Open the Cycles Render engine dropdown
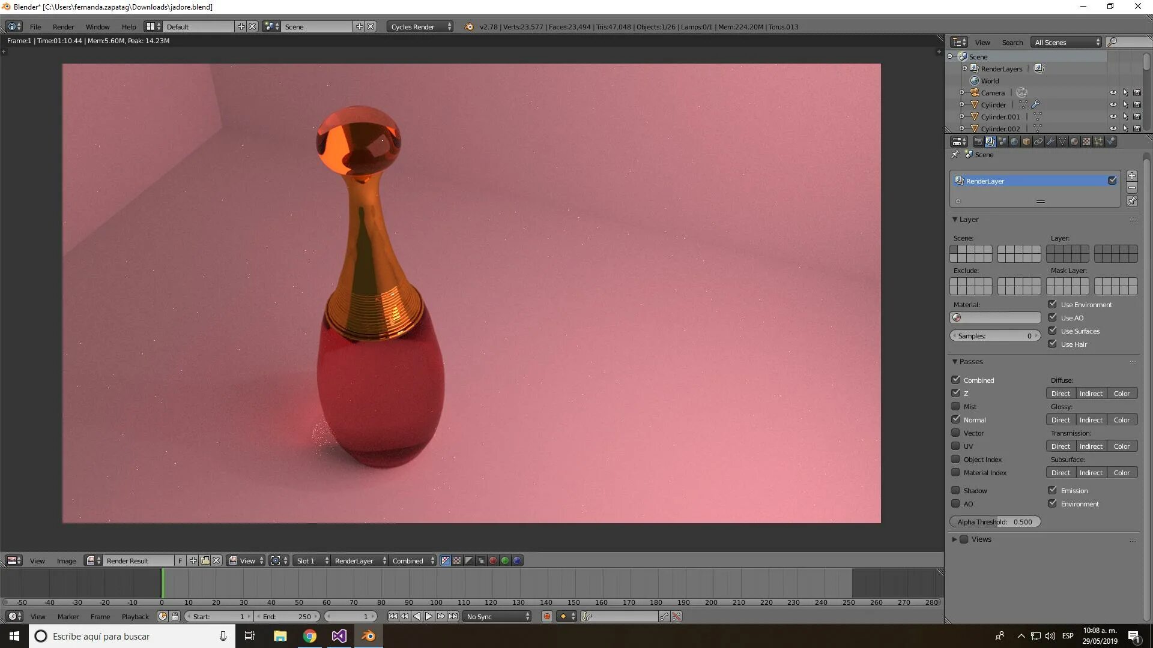Viewport: 1153px width, 648px height. [420, 26]
